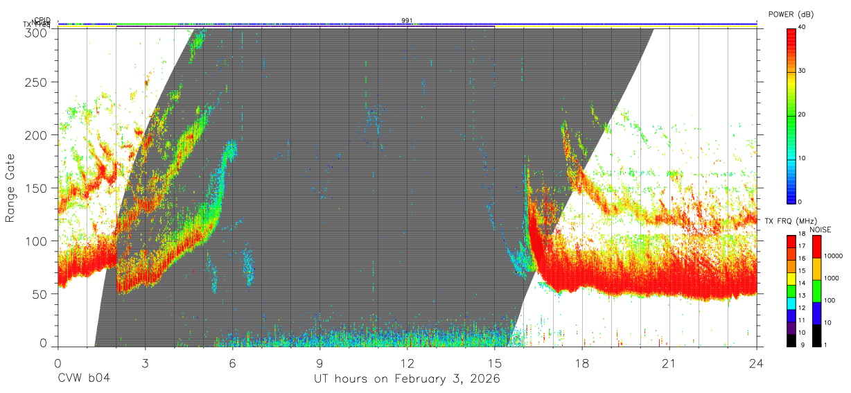Click the '250' range gate tick label
Screen dimensions: 851x393
pos(37,82)
